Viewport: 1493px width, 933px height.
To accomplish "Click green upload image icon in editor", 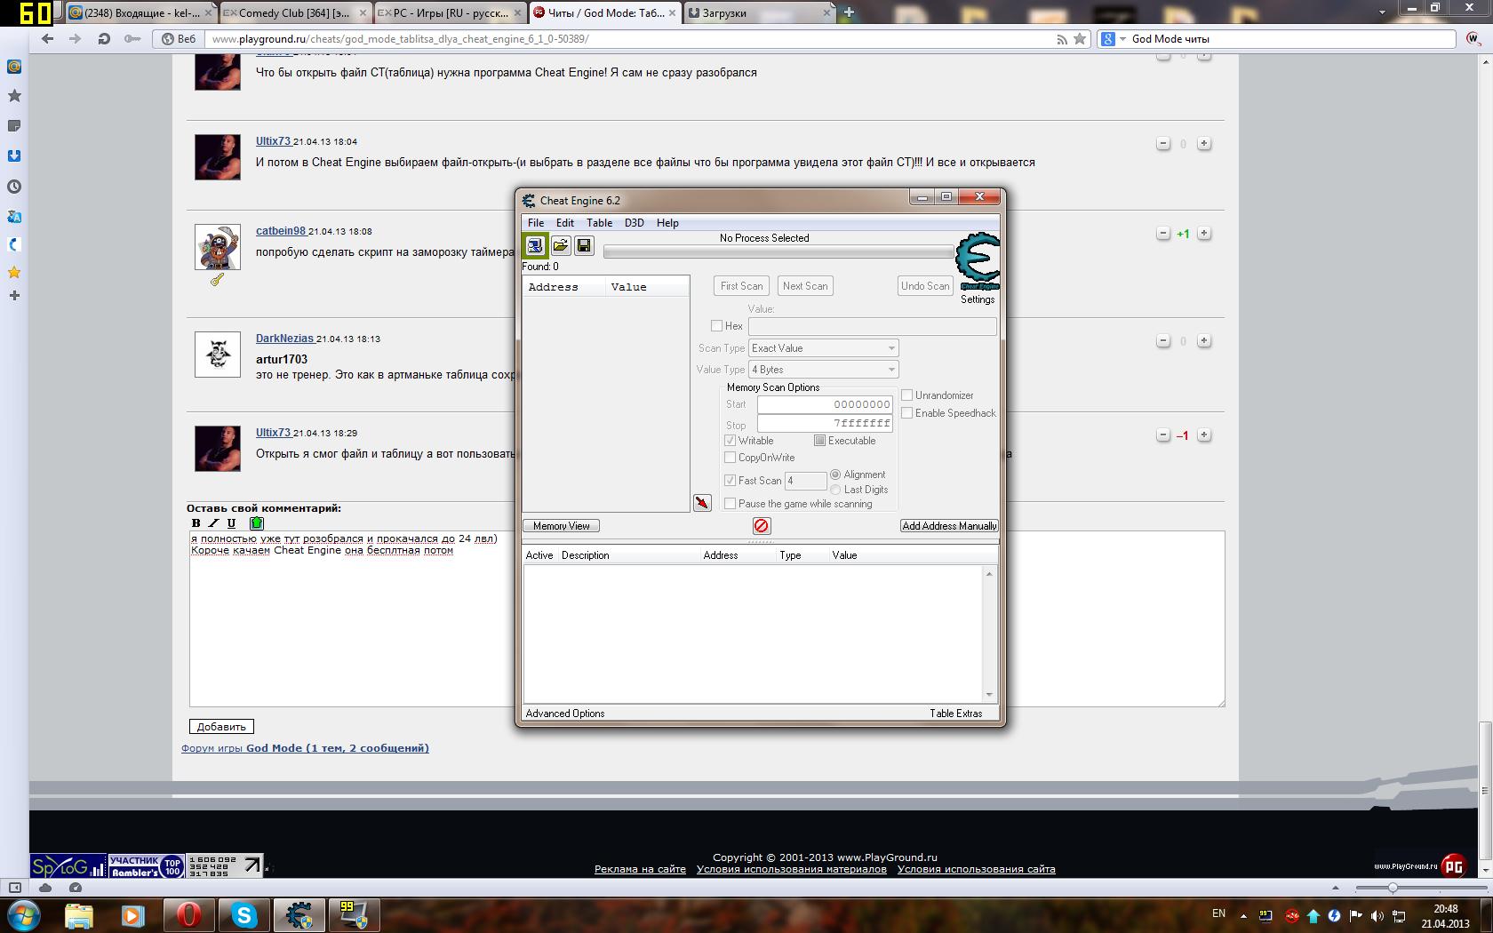I will [257, 523].
